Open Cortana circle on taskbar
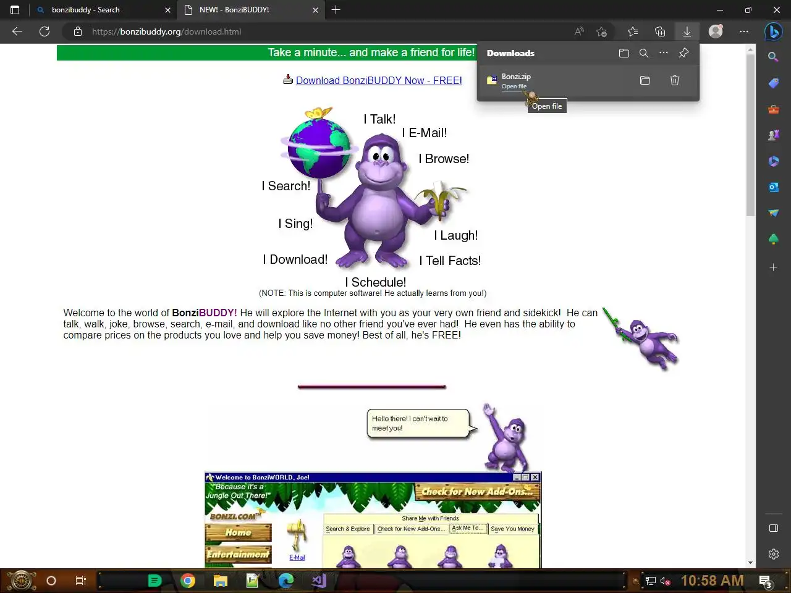Screen dimensions: 791x593 click(51, 581)
